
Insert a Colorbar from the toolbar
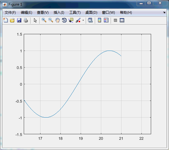(99, 20)
